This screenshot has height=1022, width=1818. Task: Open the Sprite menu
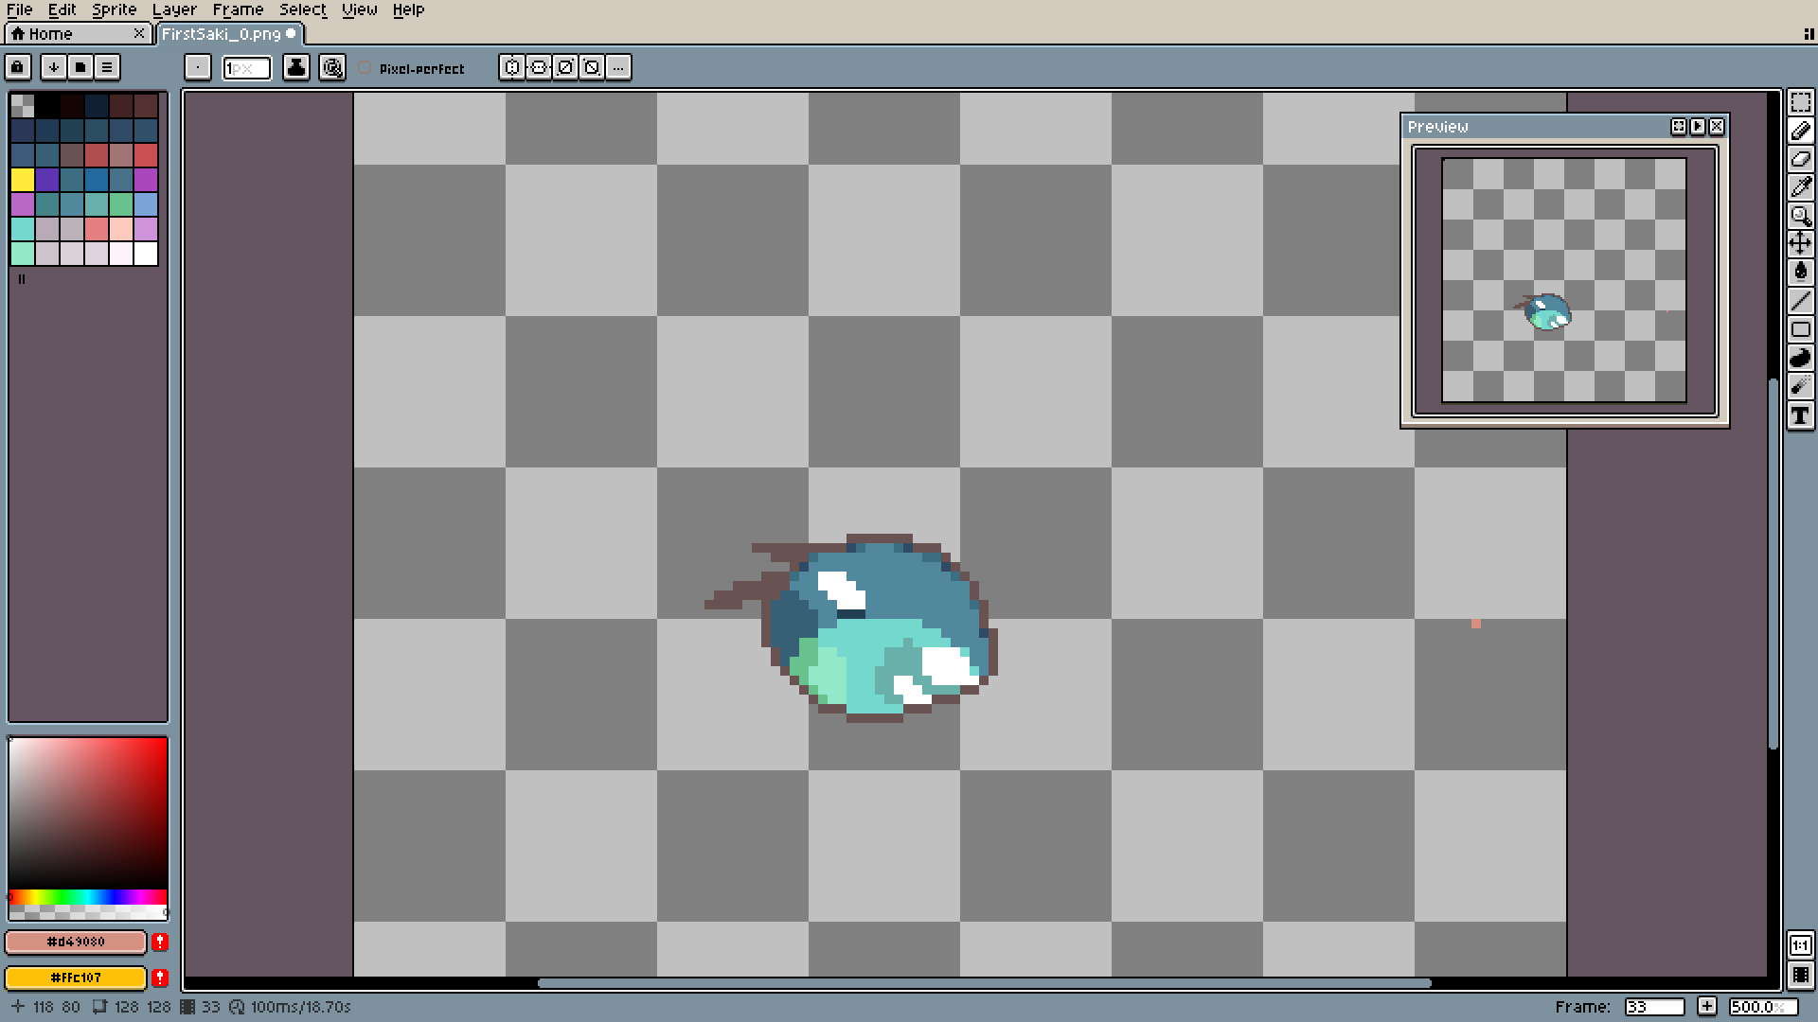114,9
